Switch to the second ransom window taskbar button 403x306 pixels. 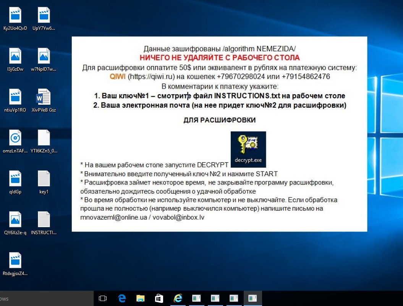coord(215,298)
